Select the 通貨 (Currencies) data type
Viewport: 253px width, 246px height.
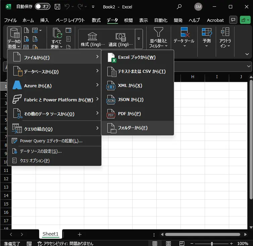pyautogui.click(x=120, y=39)
